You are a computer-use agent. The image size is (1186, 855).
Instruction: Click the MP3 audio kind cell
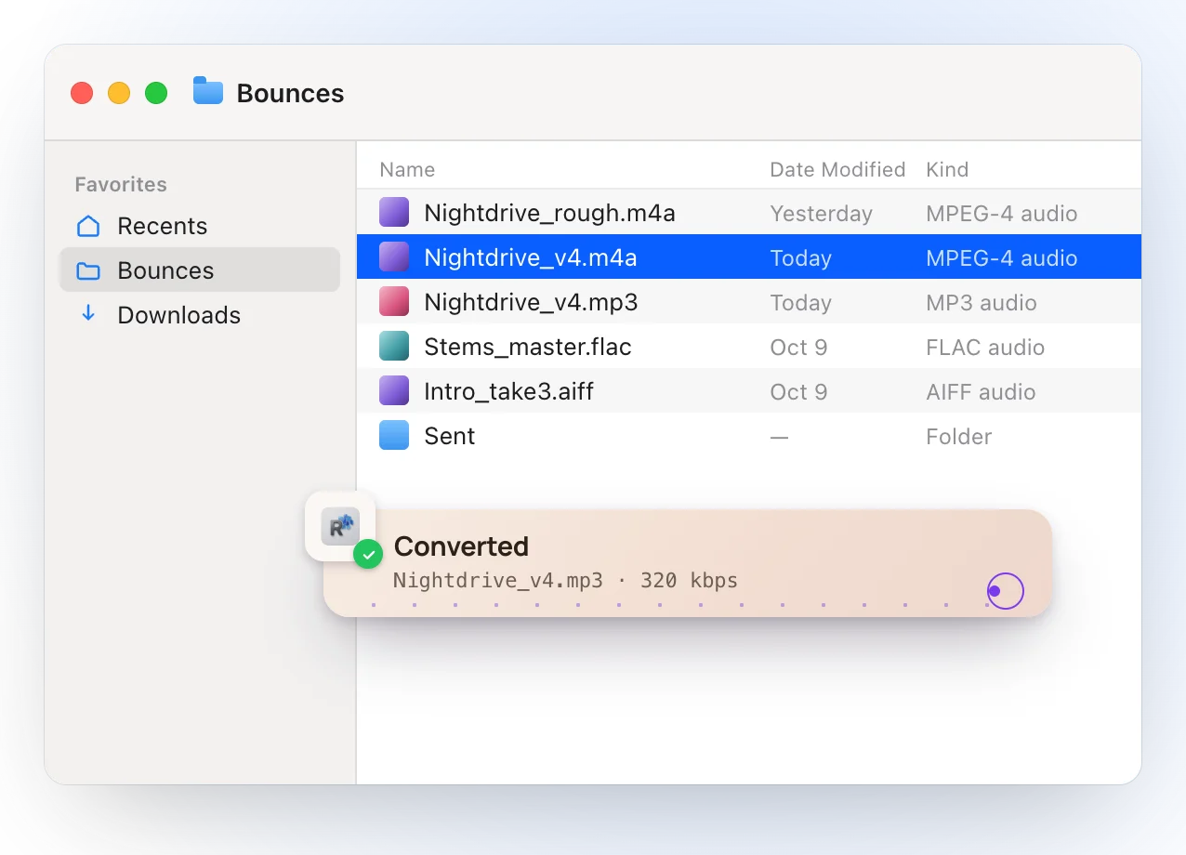982,303
